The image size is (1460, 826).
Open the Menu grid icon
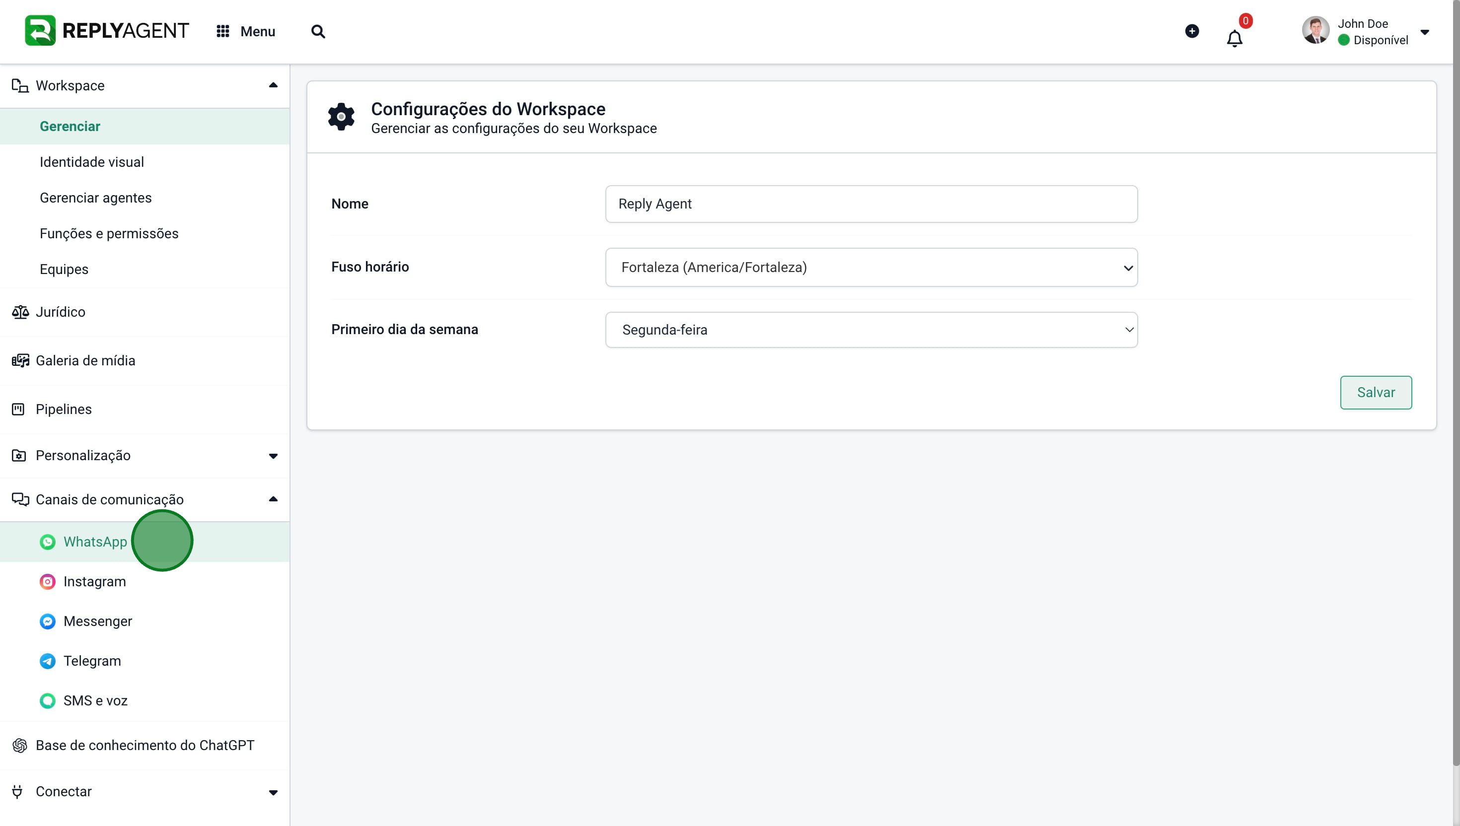(x=223, y=31)
